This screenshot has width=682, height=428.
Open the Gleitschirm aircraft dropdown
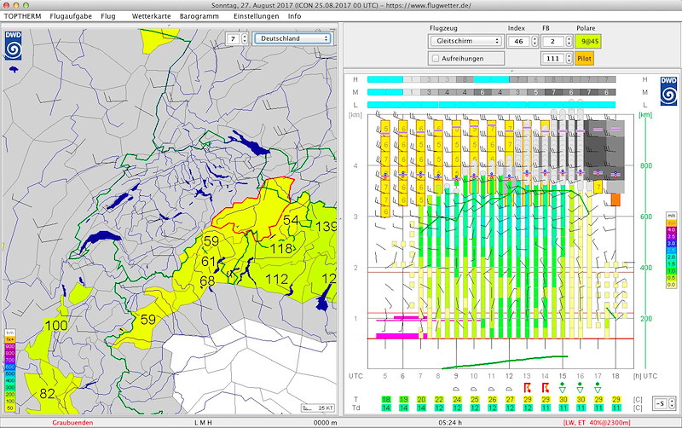(465, 41)
